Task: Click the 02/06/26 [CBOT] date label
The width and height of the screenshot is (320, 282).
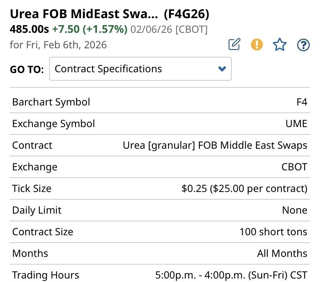Action: [x=169, y=29]
